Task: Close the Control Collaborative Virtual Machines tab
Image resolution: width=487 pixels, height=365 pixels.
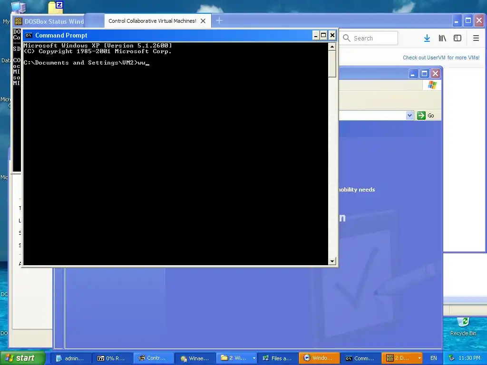Action: click(x=203, y=21)
